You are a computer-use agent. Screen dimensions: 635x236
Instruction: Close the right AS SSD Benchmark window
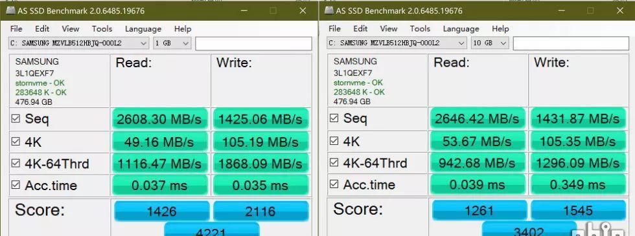pos(620,11)
